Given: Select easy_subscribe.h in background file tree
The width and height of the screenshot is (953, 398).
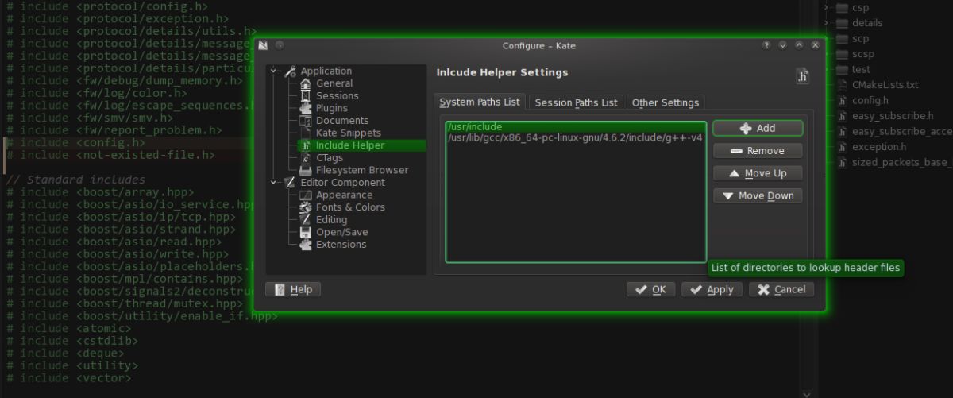Looking at the screenshot, I should pyautogui.click(x=892, y=115).
